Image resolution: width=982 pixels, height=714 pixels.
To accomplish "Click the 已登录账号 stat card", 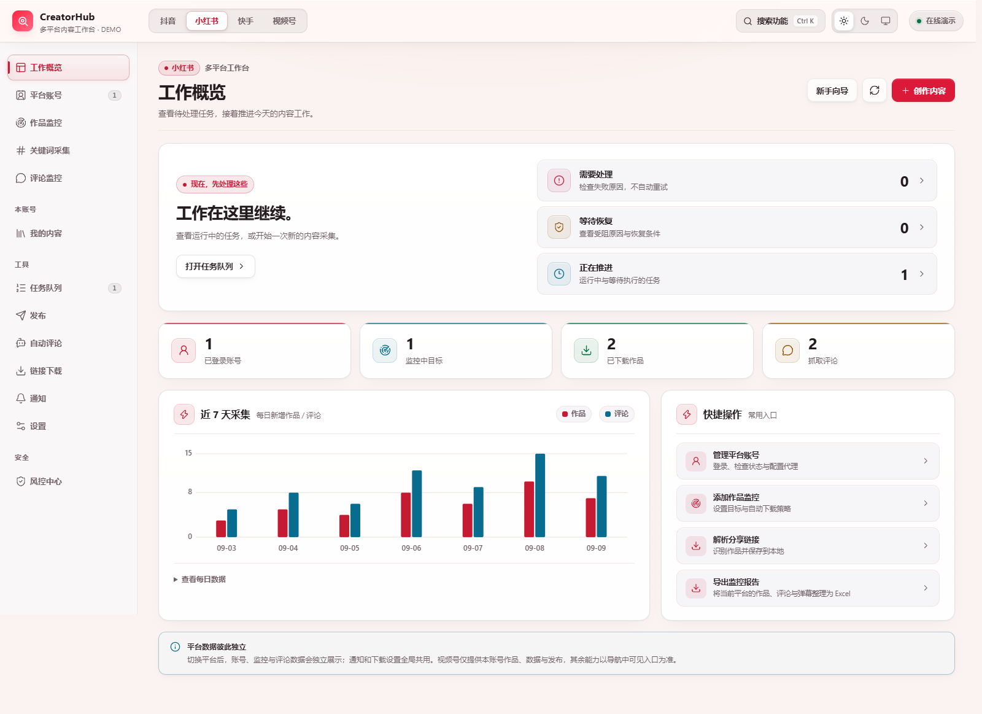I will [x=255, y=351].
